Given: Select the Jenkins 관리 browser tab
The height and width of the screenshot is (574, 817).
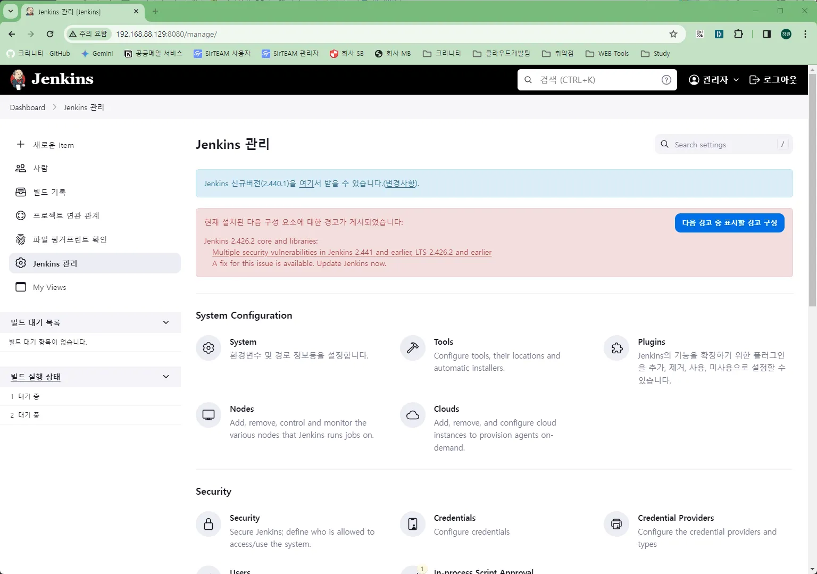Looking at the screenshot, I should [82, 12].
